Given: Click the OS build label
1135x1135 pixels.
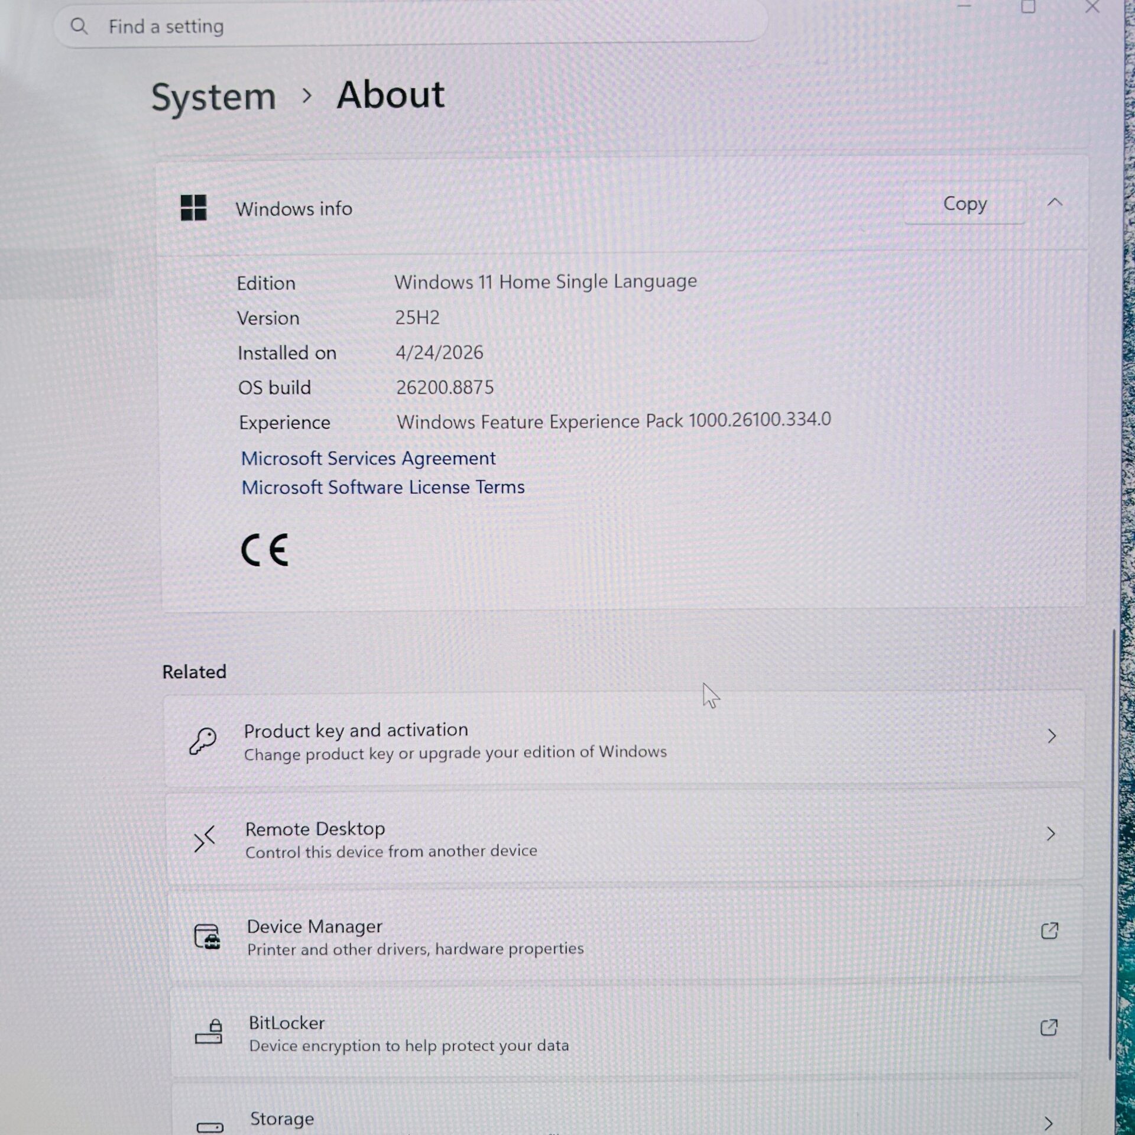Looking at the screenshot, I should pyautogui.click(x=274, y=388).
